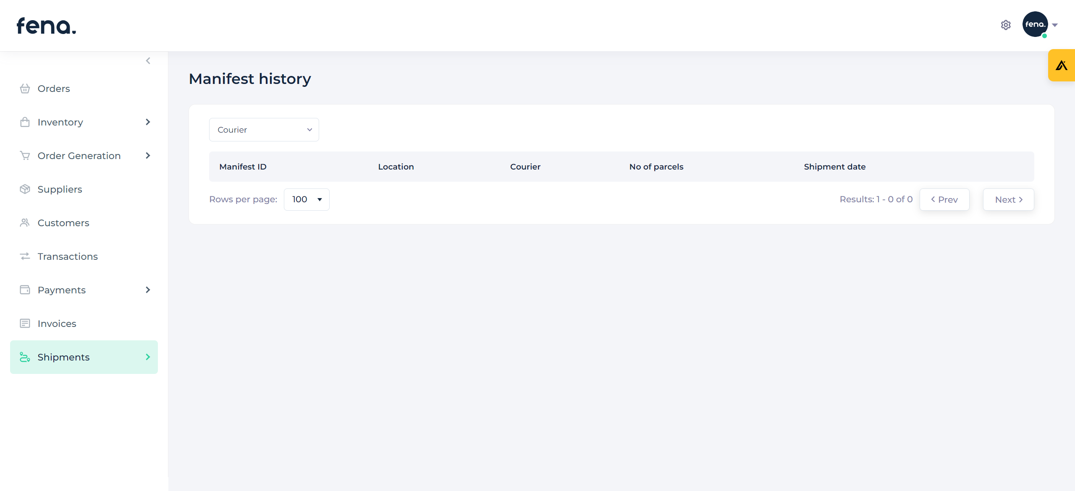The height and width of the screenshot is (491, 1075).
Task: Expand the Inventory submenu chevron
Action: point(148,122)
